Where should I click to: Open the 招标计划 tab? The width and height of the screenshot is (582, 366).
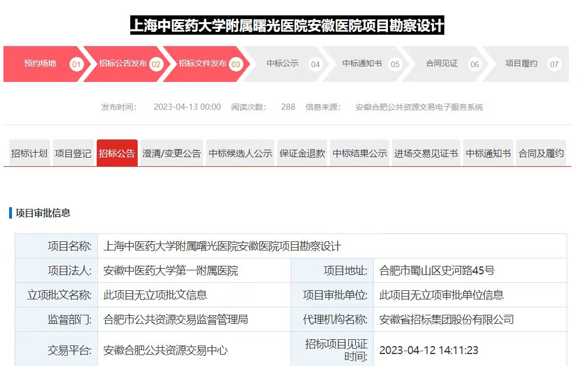(30, 153)
